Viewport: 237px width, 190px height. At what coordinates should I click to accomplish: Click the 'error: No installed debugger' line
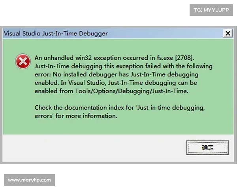tap(117, 74)
